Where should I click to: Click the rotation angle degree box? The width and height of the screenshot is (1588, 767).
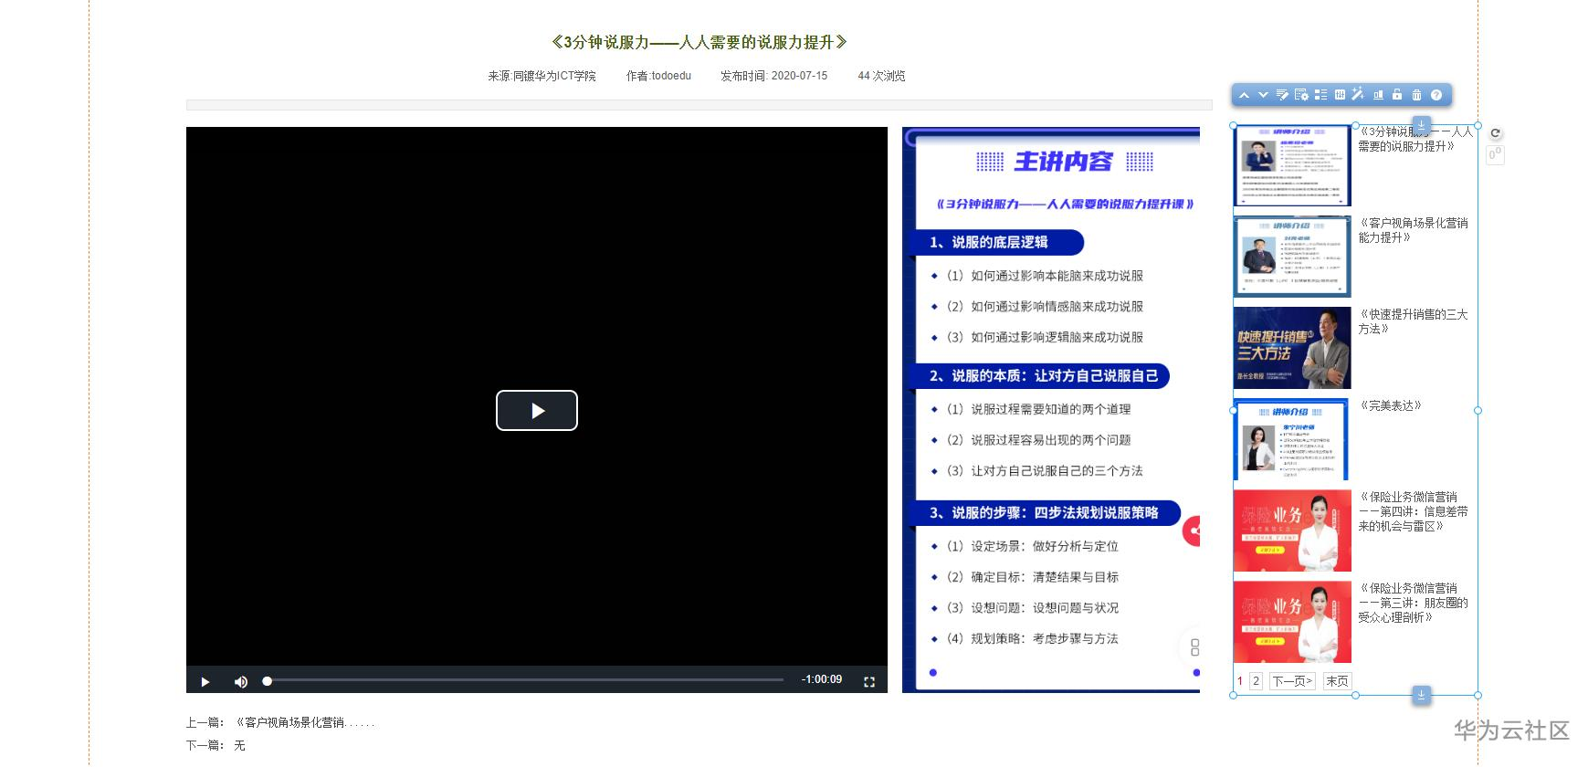[x=1495, y=154]
